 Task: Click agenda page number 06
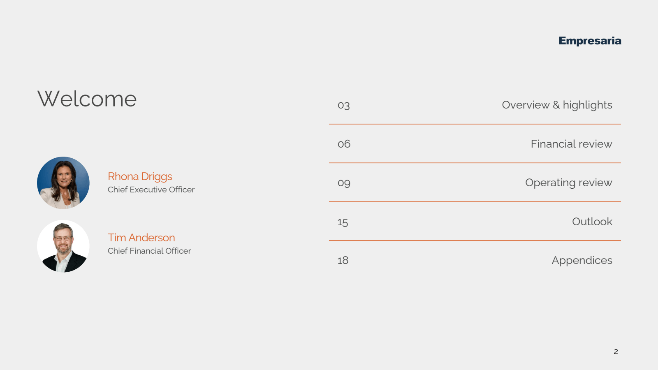point(344,144)
